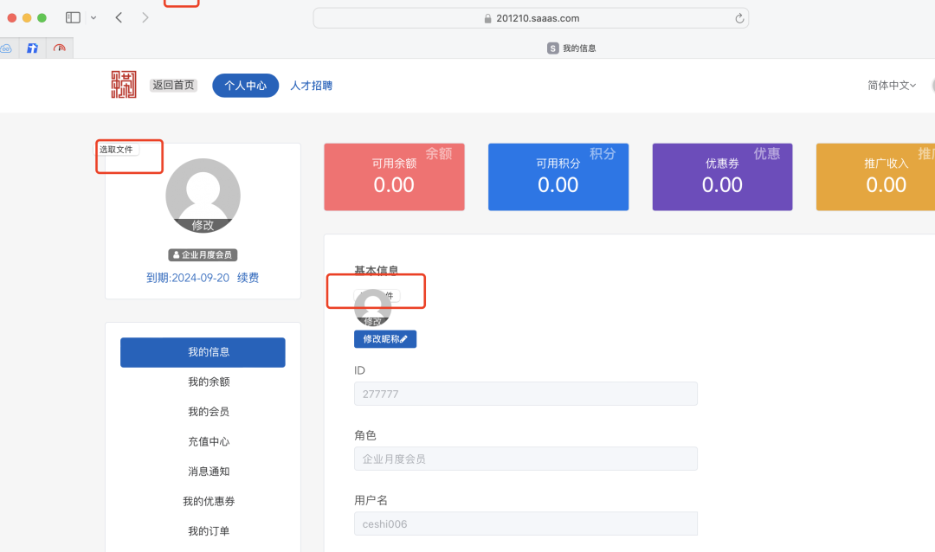This screenshot has height=552, width=935.
Task: Click the Safari sidebar toggle icon
Action: [x=73, y=17]
